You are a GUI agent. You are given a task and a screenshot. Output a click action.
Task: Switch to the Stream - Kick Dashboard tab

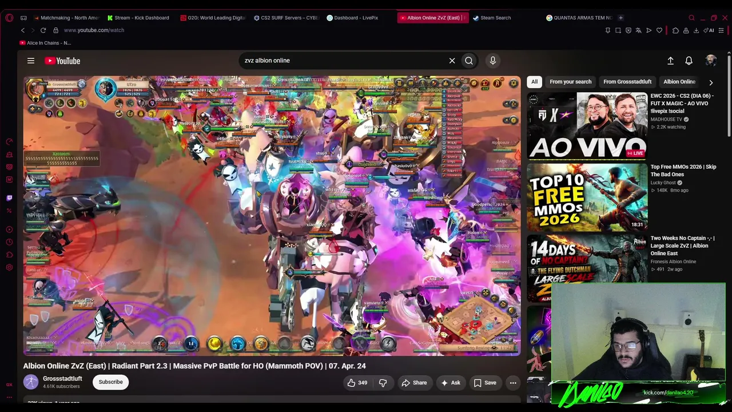[x=138, y=18]
